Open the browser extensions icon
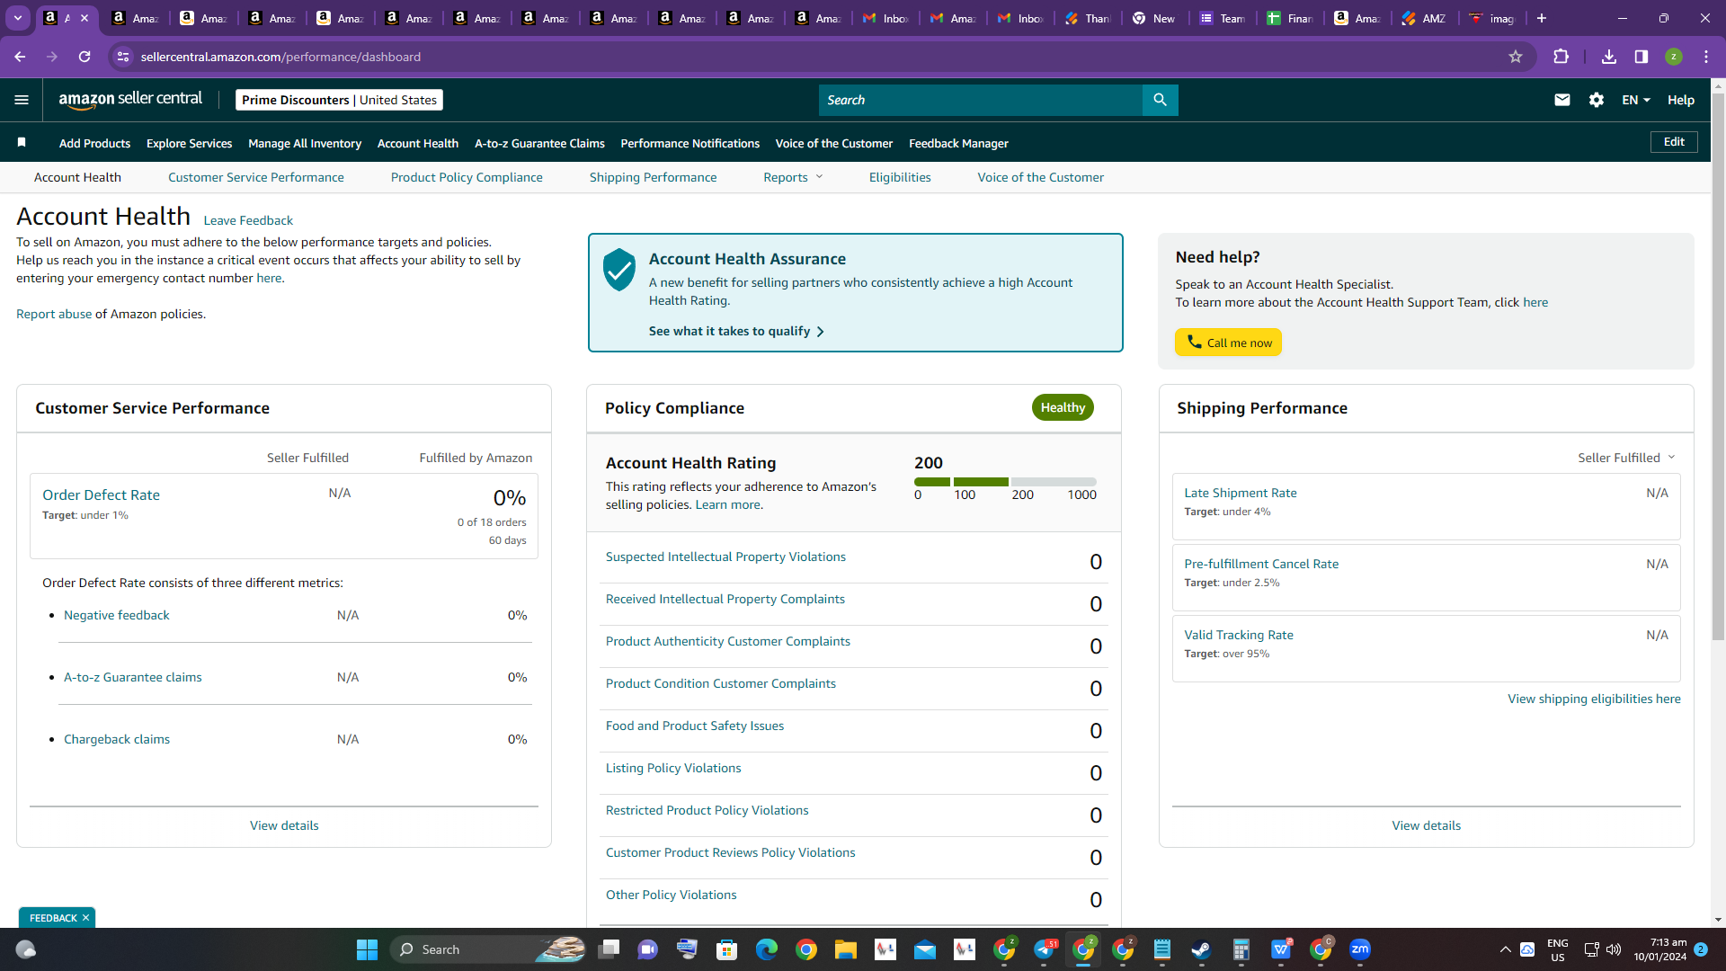Image resolution: width=1726 pixels, height=971 pixels. (1561, 57)
